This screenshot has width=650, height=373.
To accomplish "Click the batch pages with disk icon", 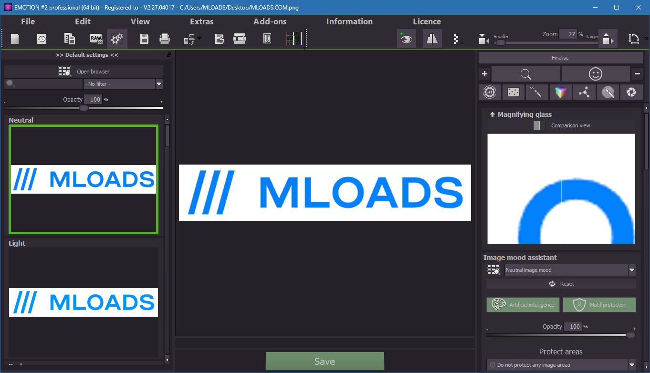I will coord(70,39).
